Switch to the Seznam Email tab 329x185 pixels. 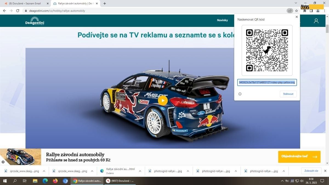25,4
